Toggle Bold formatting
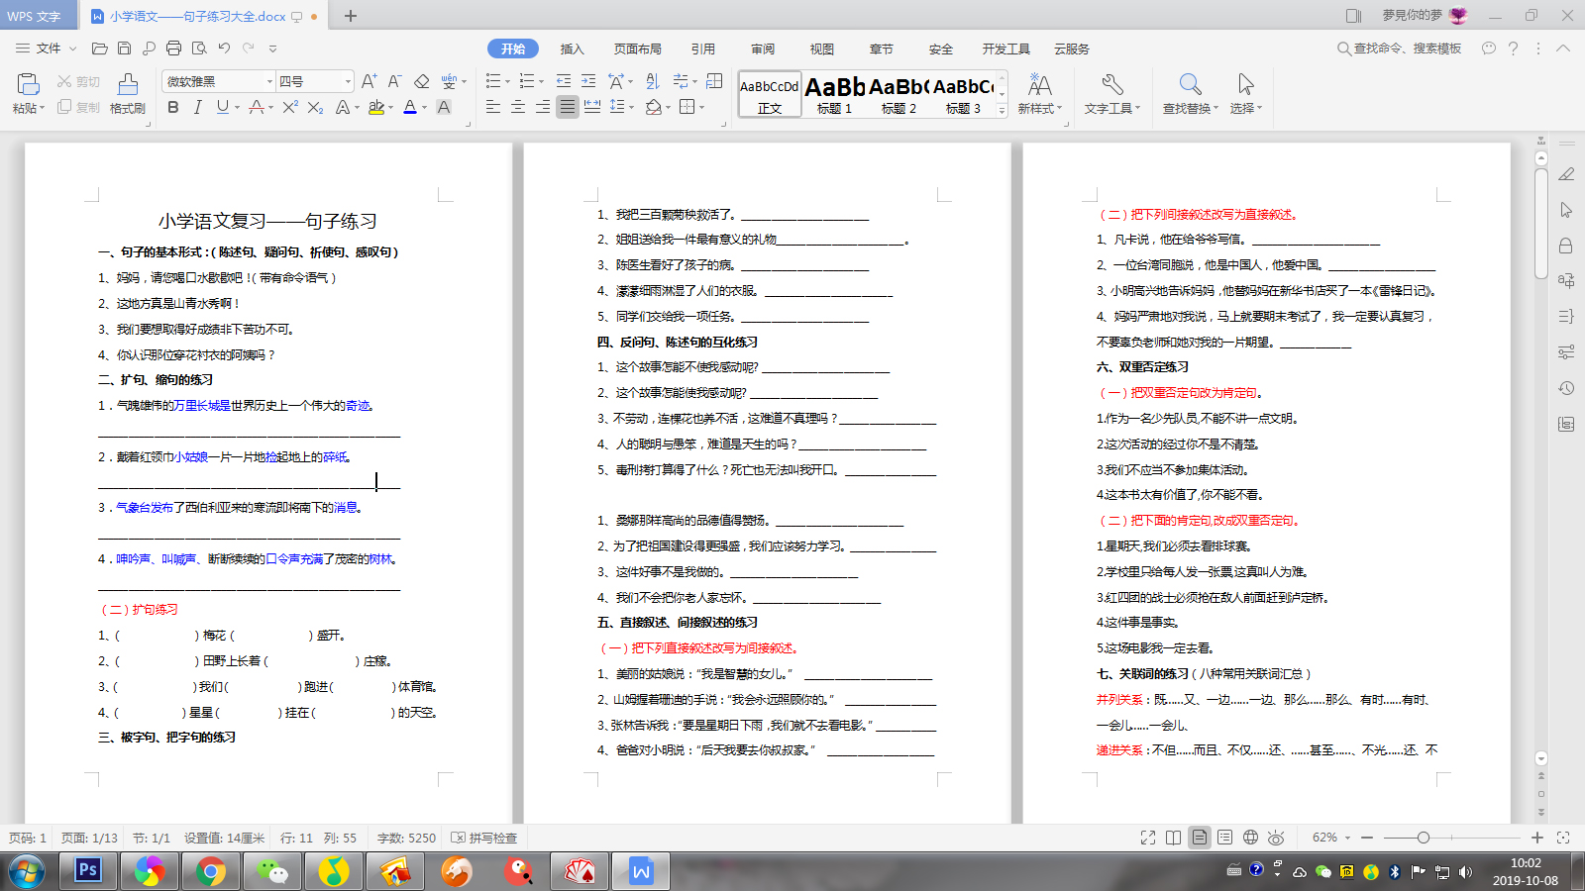This screenshot has height=891, width=1585. (173, 107)
